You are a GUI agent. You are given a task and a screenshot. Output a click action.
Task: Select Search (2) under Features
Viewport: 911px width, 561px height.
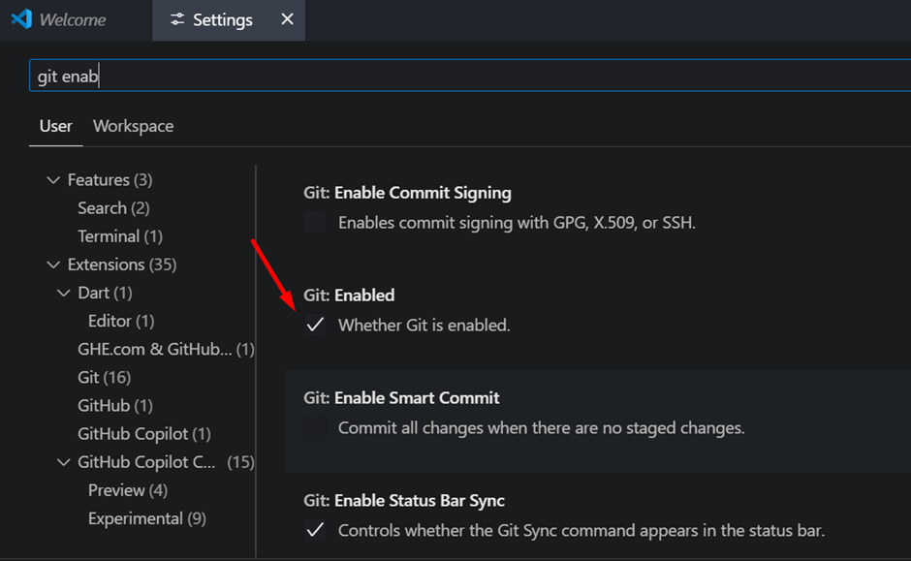click(x=114, y=208)
